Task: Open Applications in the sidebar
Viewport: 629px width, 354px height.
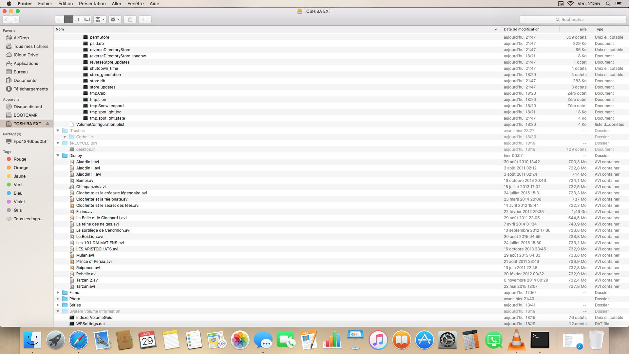Action: coord(26,63)
